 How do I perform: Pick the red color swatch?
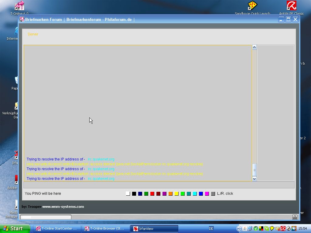152,194
